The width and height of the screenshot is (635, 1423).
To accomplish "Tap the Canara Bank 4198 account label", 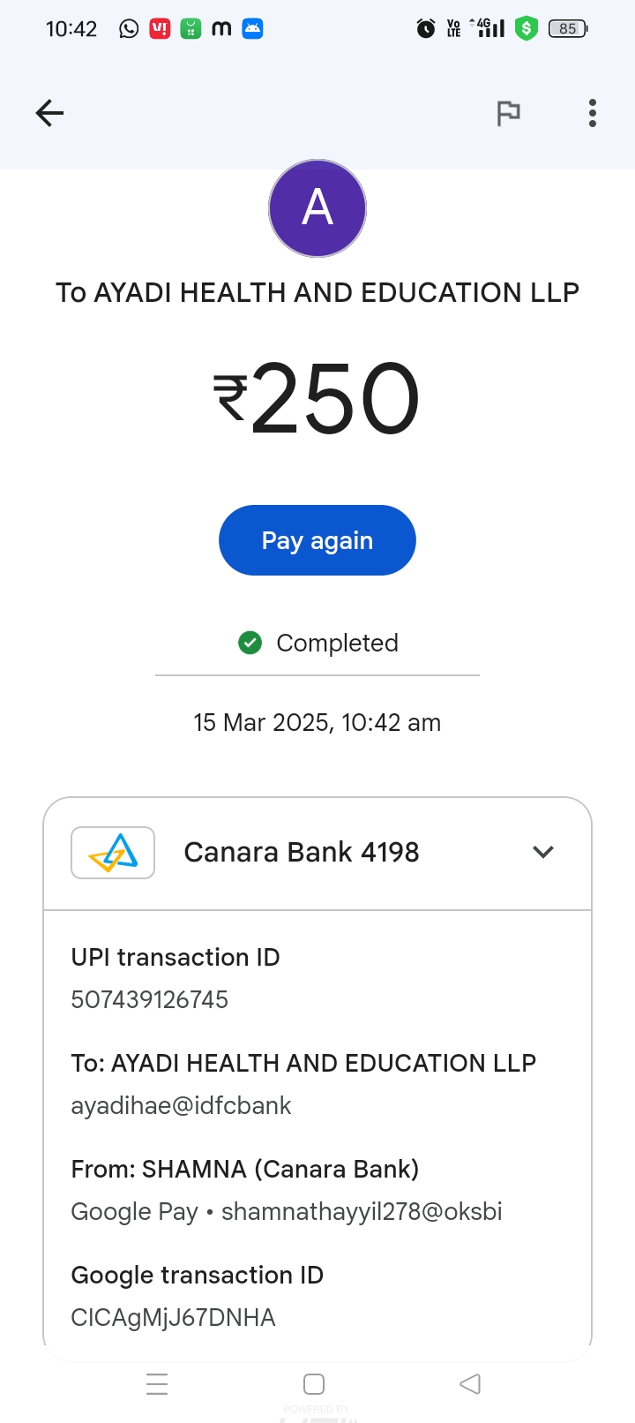I will pos(302,852).
